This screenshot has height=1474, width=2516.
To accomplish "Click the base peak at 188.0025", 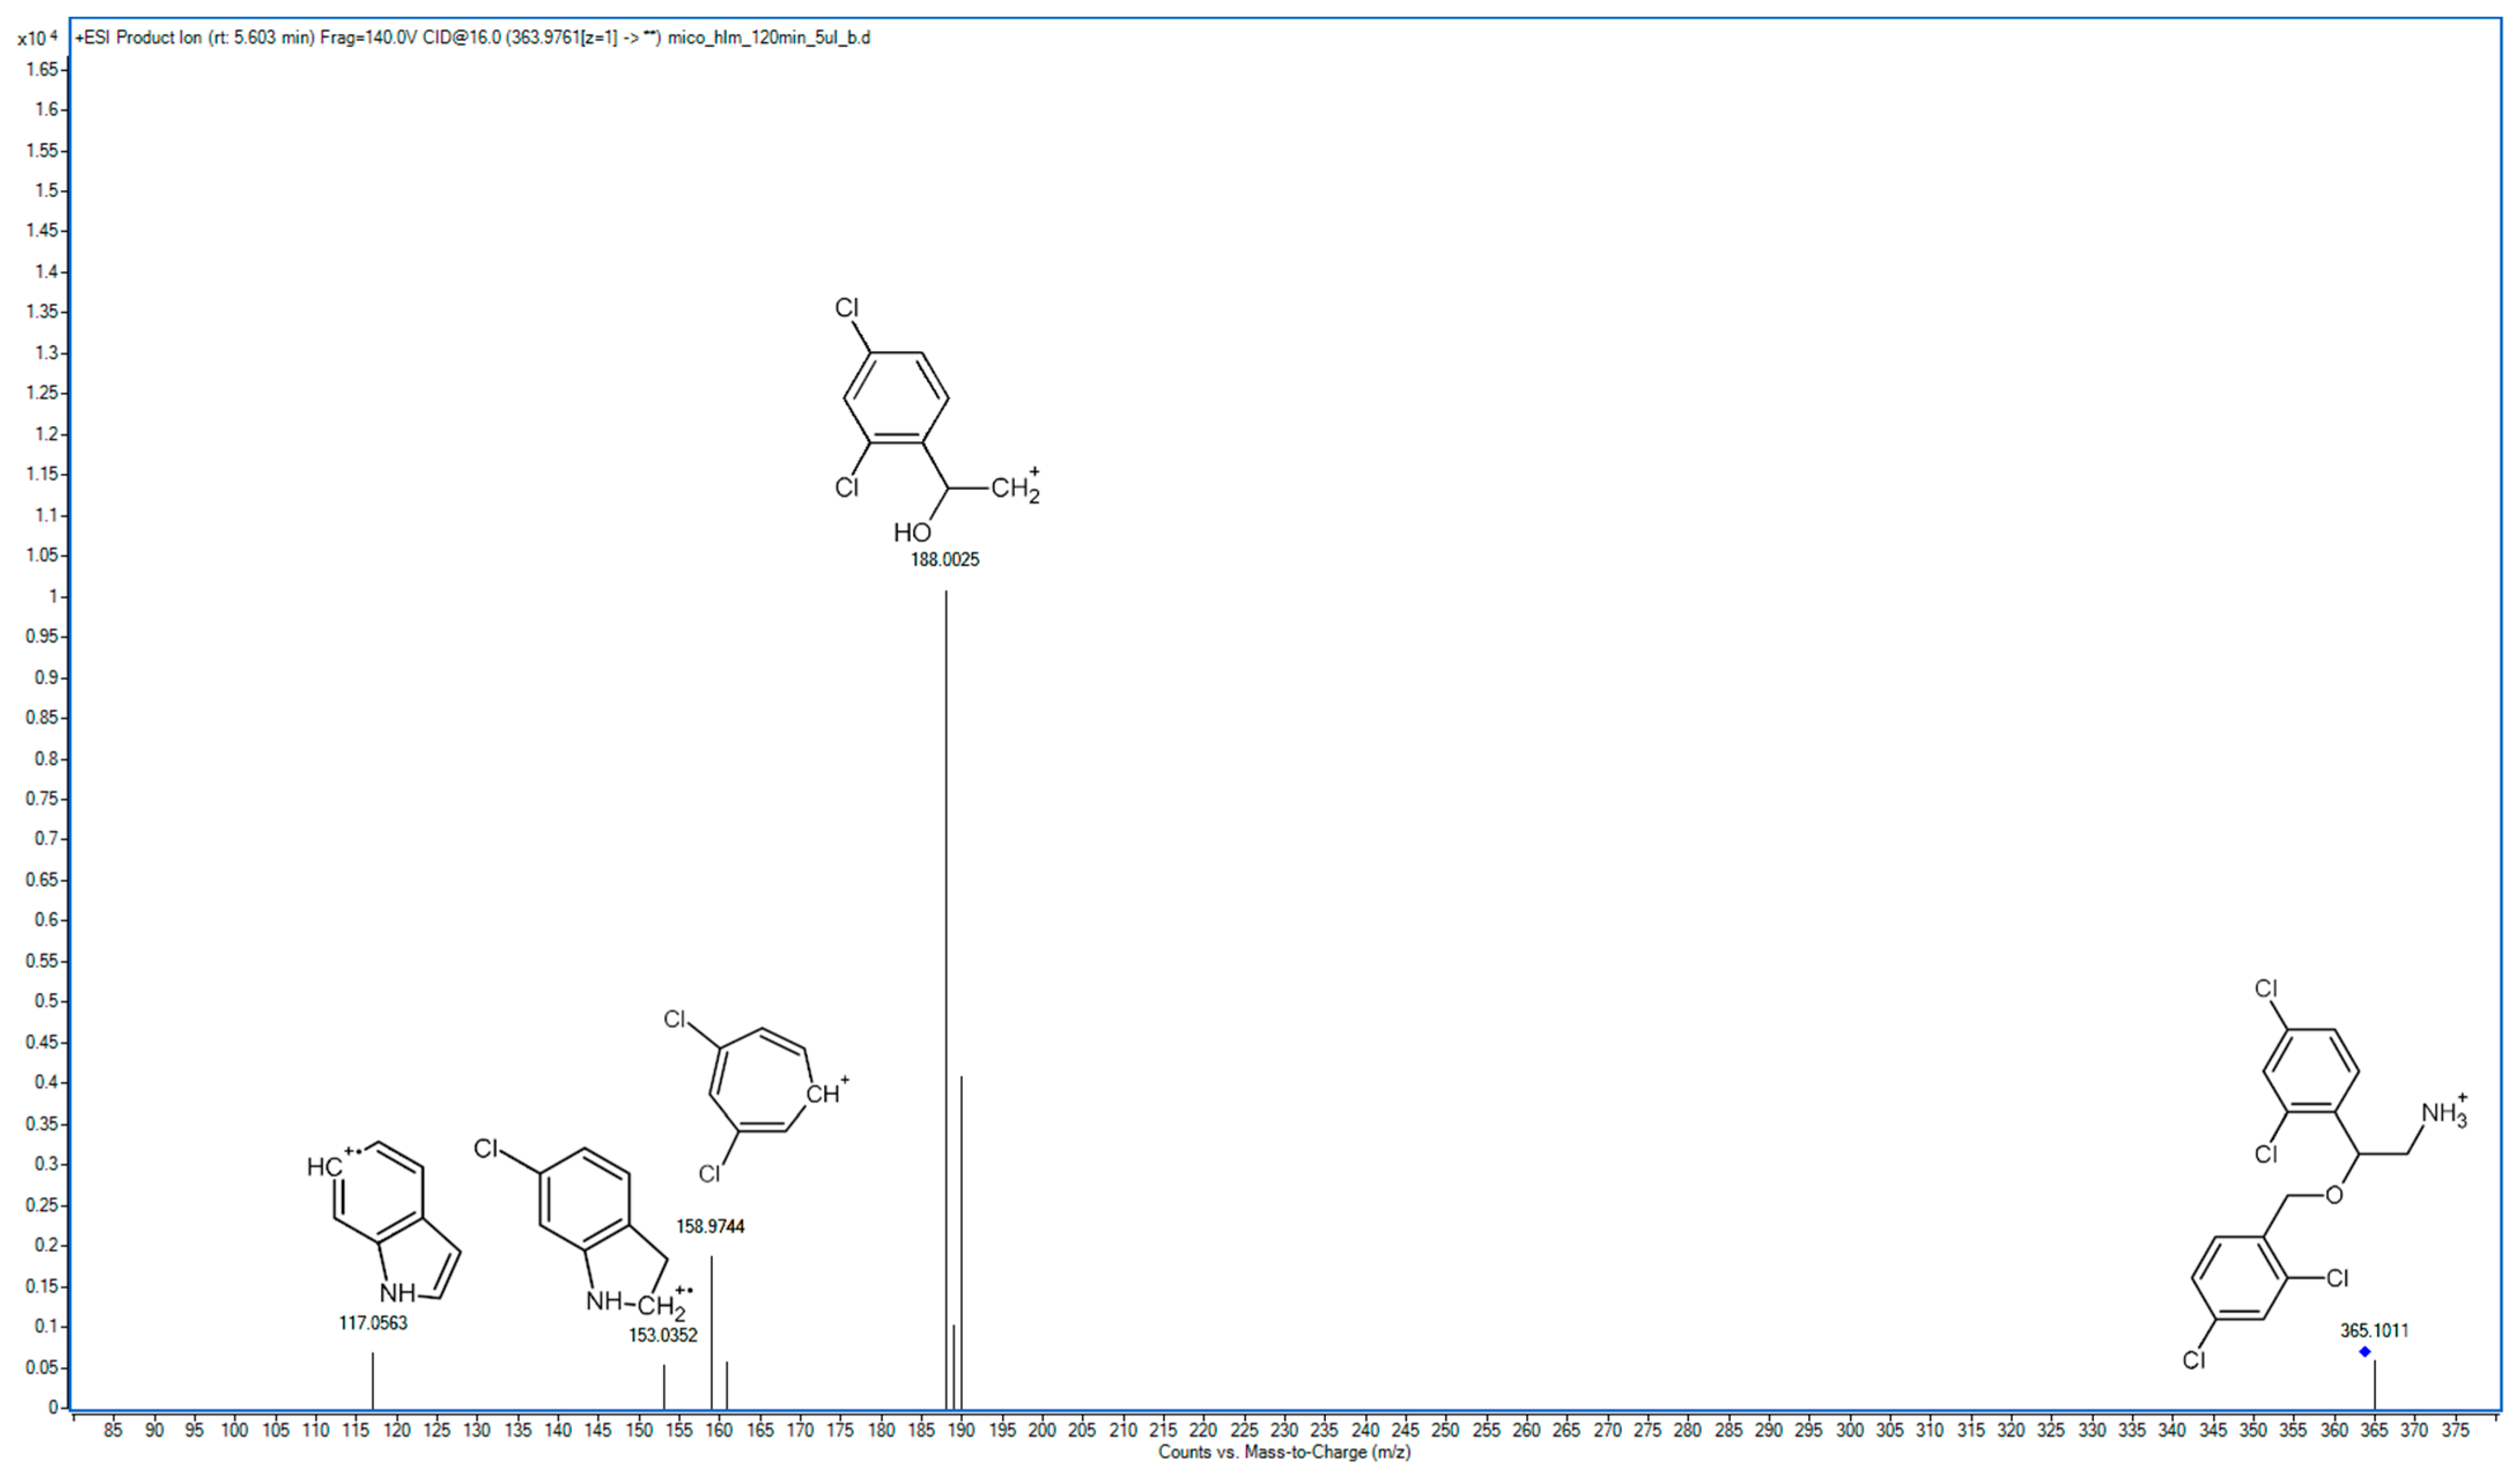I will point(948,999).
